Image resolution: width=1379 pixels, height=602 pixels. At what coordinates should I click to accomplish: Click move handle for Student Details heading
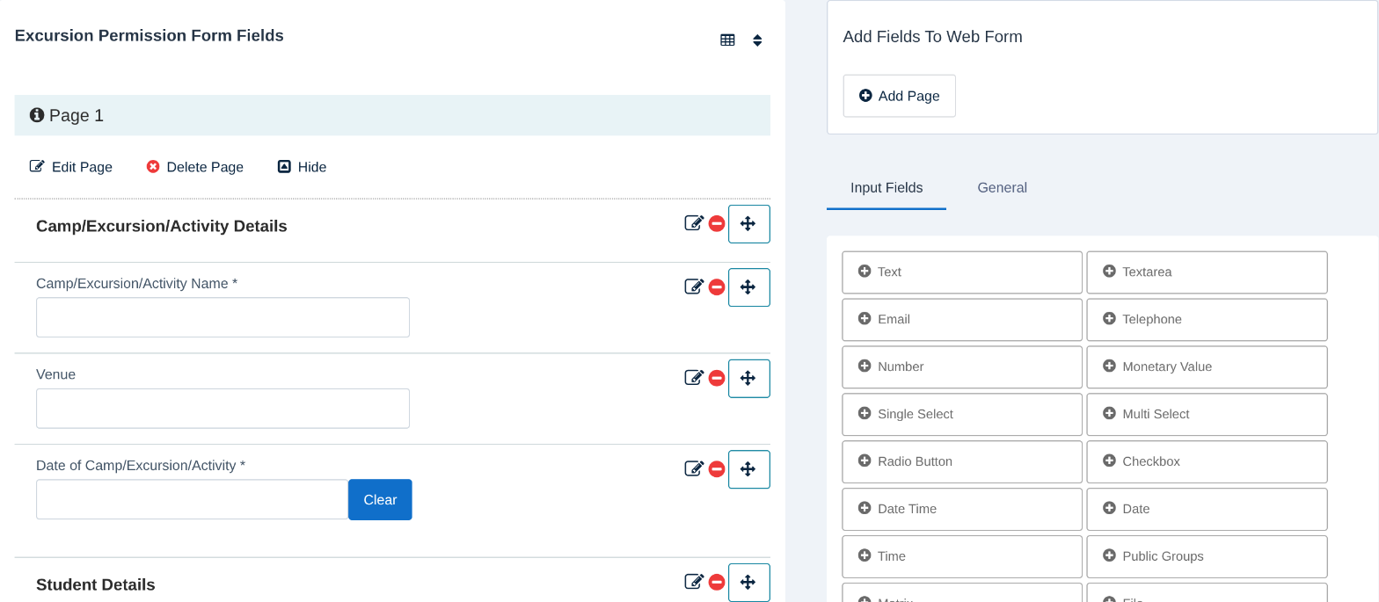click(x=749, y=583)
